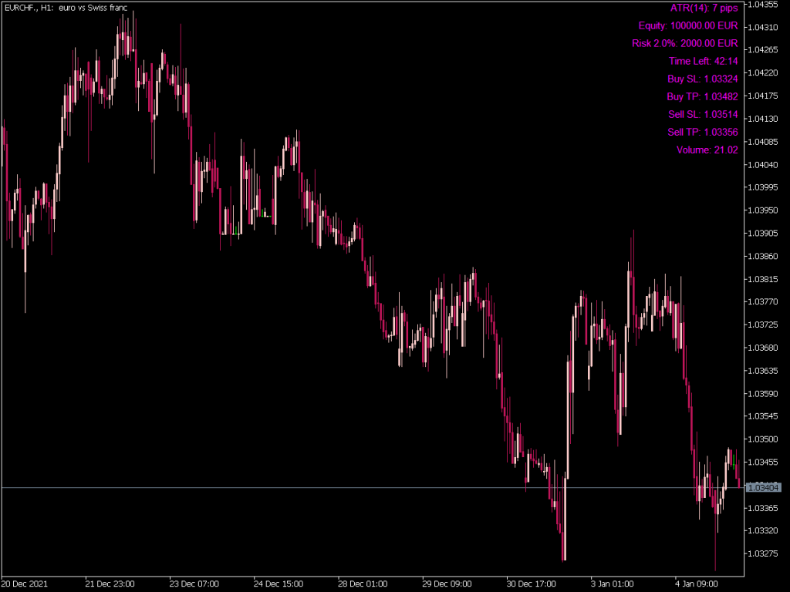Viewport: 790px width, 592px height.
Task: Click the 3 Jan 01:00 axis label
Action: 614,584
